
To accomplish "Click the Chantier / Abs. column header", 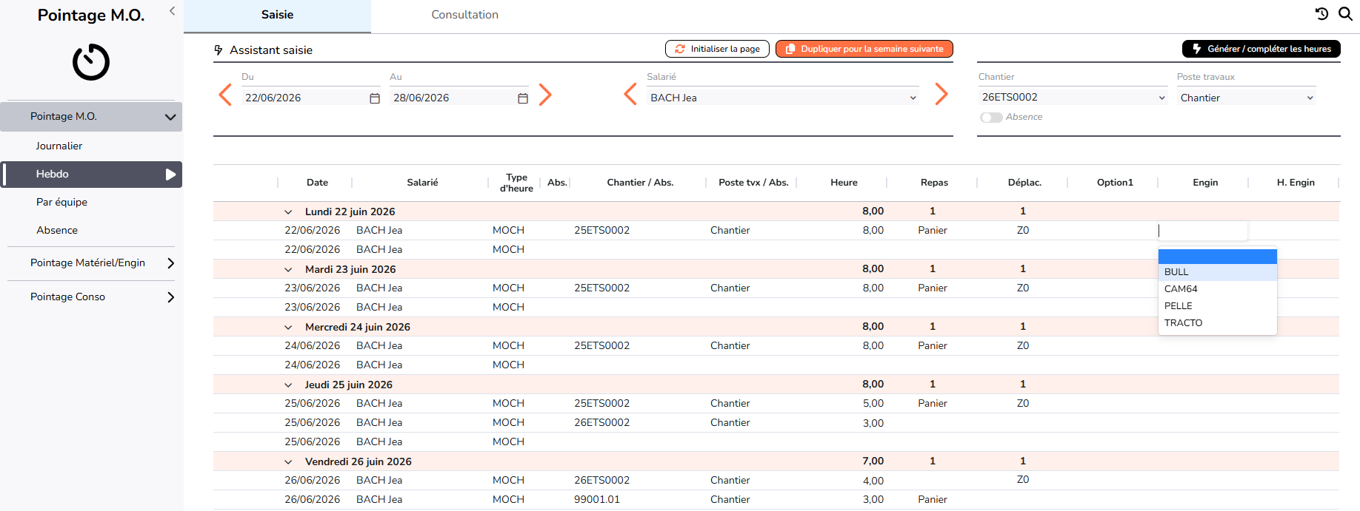I will click(640, 183).
